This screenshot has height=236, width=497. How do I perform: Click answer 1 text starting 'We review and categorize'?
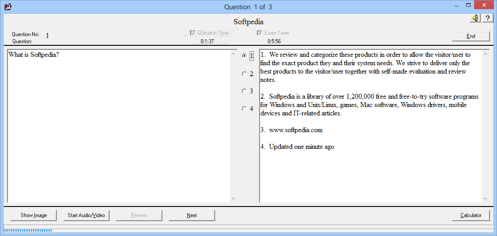[x=365, y=67]
